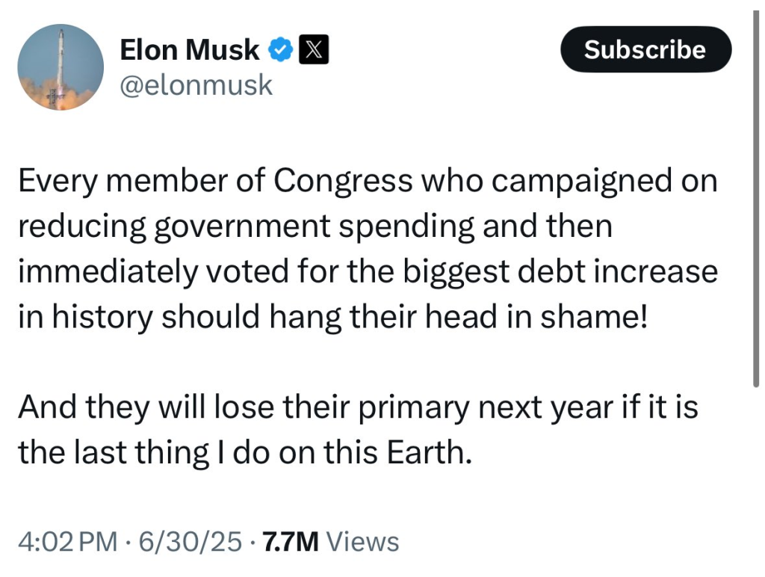Open the Elon Musk display name

click(x=190, y=50)
